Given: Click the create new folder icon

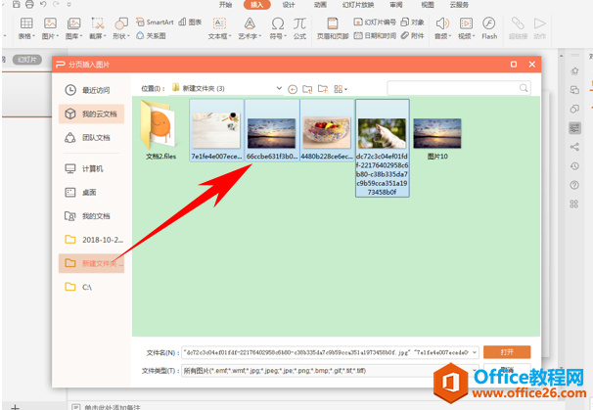Looking at the screenshot, I should pyautogui.click(x=323, y=89).
